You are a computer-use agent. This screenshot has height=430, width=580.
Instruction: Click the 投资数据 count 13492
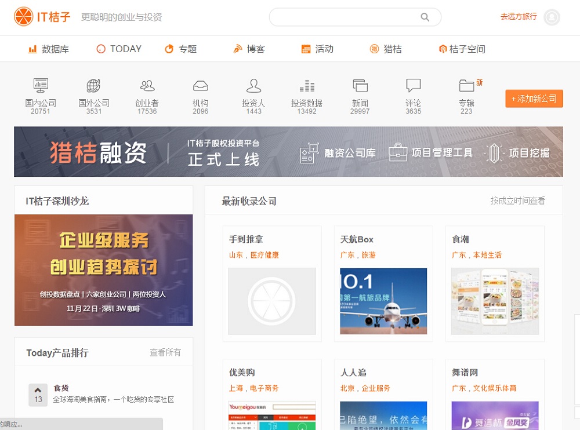pyautogui.click(x=307, y=111)
